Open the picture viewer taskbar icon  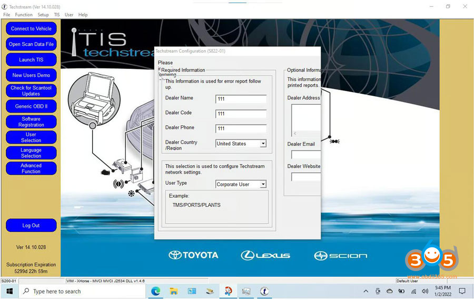coord(246,291)
